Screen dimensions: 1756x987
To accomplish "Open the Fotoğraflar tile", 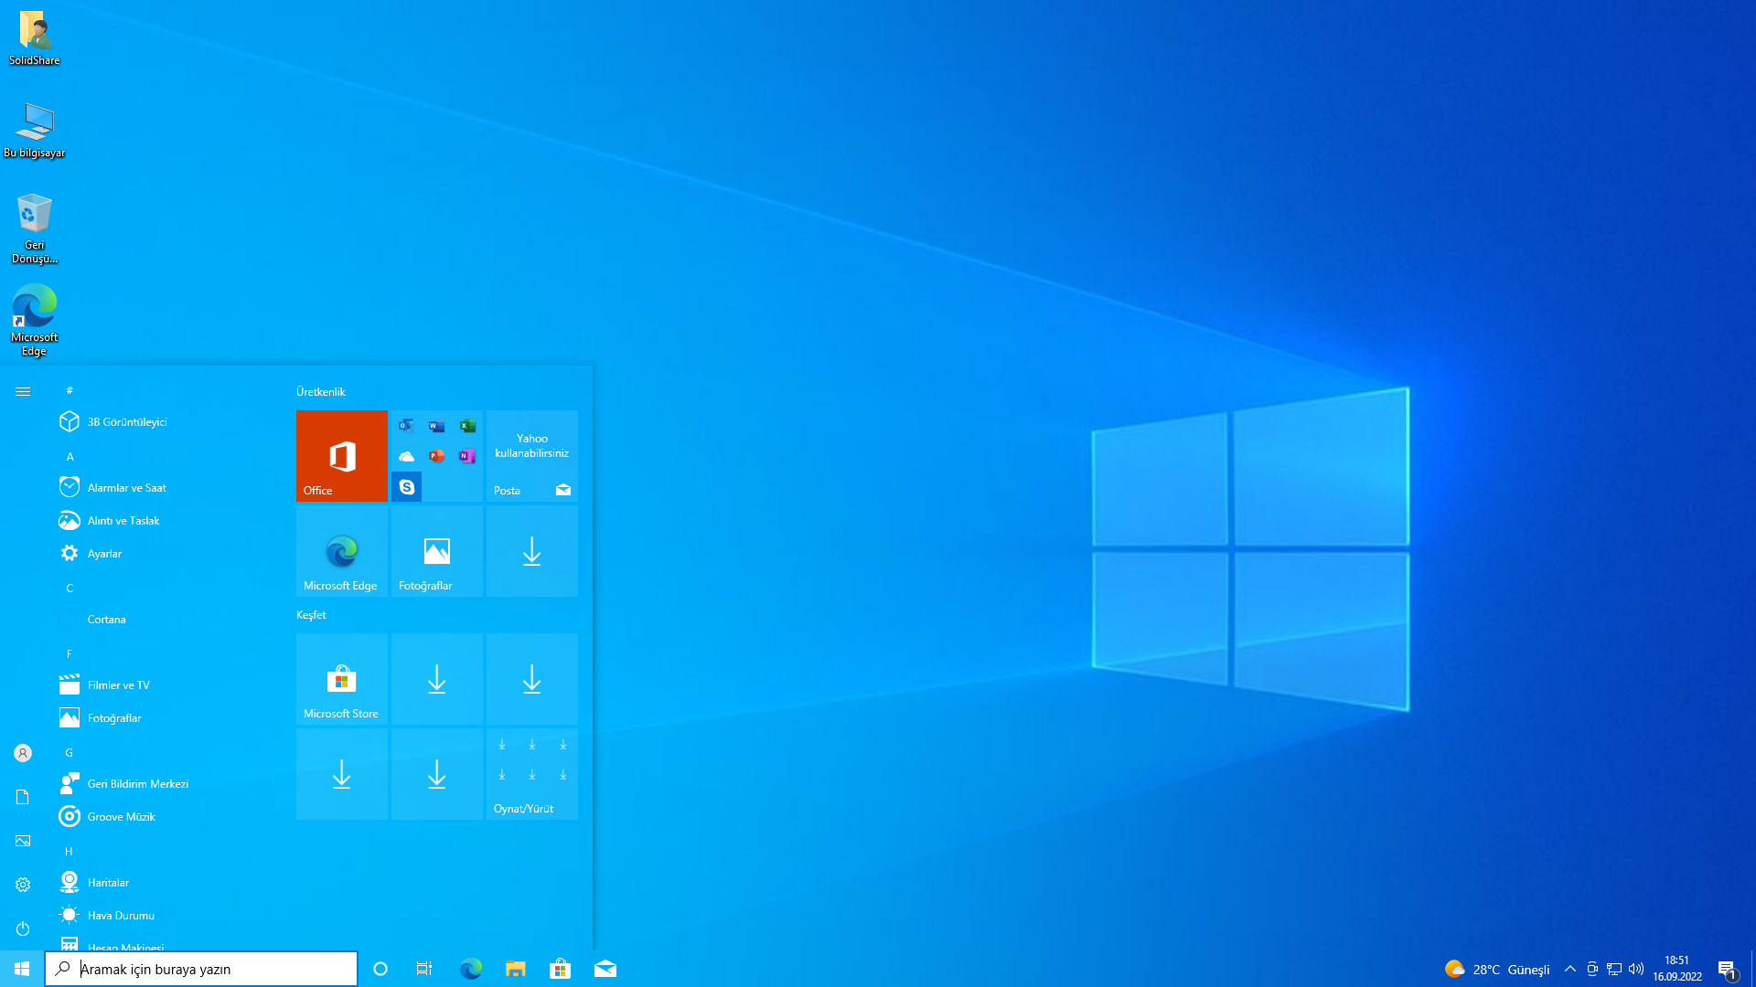I will click(436, 551).
